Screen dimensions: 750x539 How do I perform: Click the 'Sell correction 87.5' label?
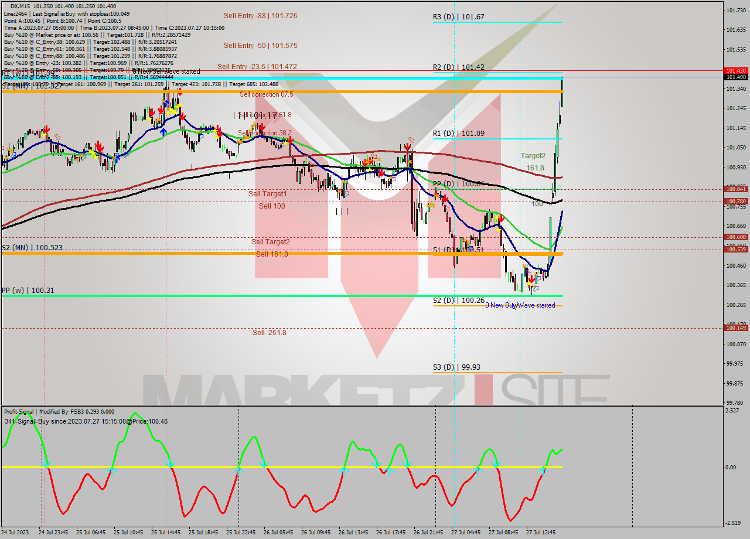click(266, 94)
